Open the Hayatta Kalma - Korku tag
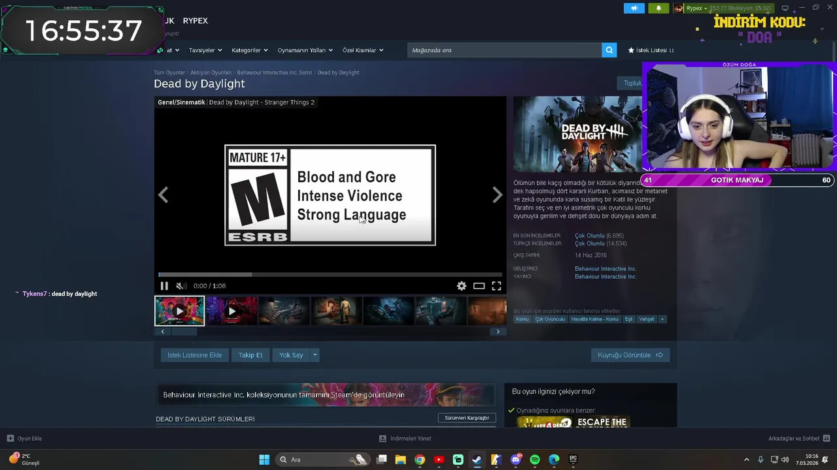Screen dimensions: 837x470 (x=594, y=319)
